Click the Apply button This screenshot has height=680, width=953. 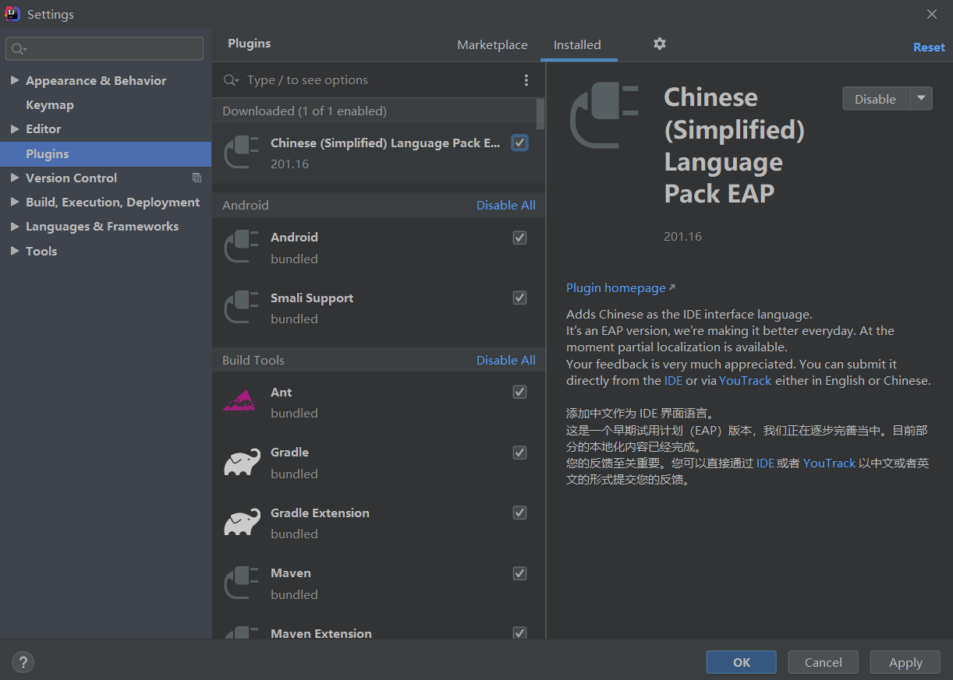coord(905,662)
